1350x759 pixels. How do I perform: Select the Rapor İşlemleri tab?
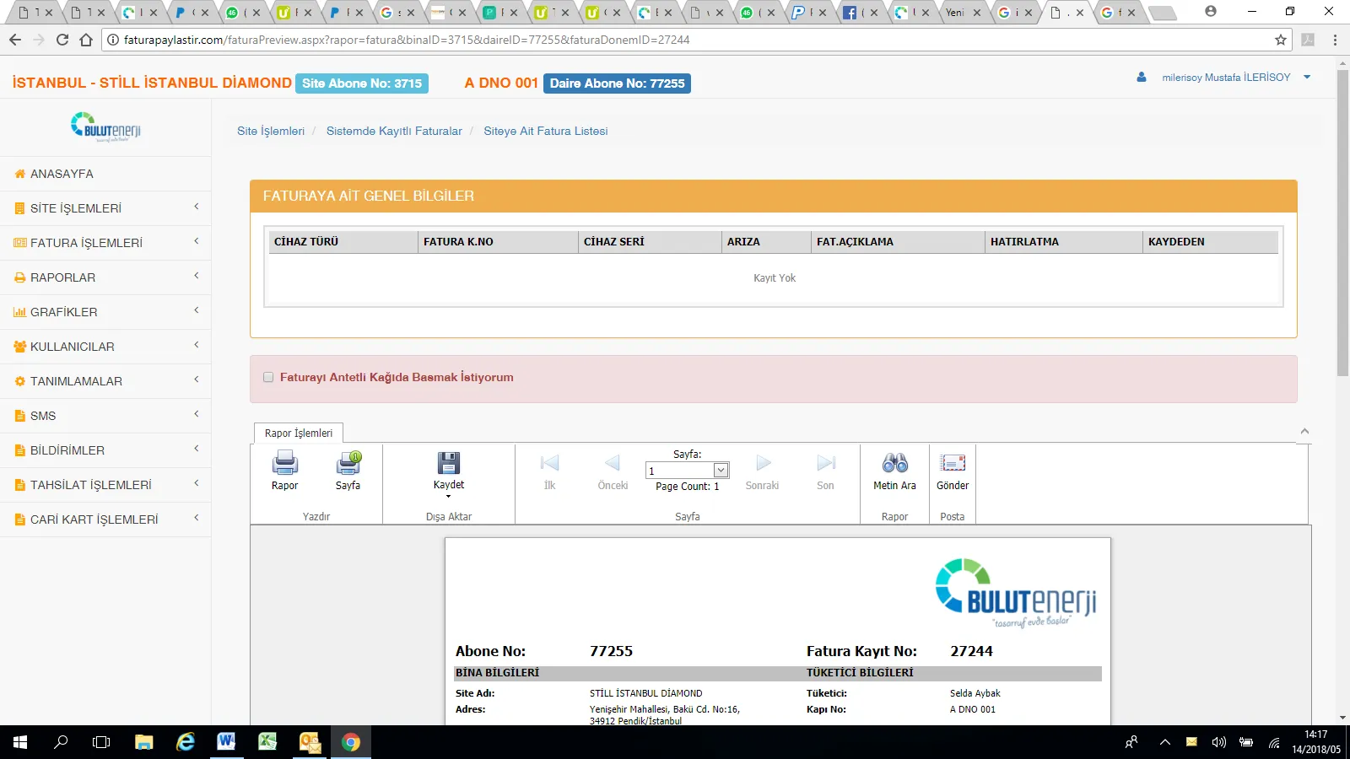(299, 433)
